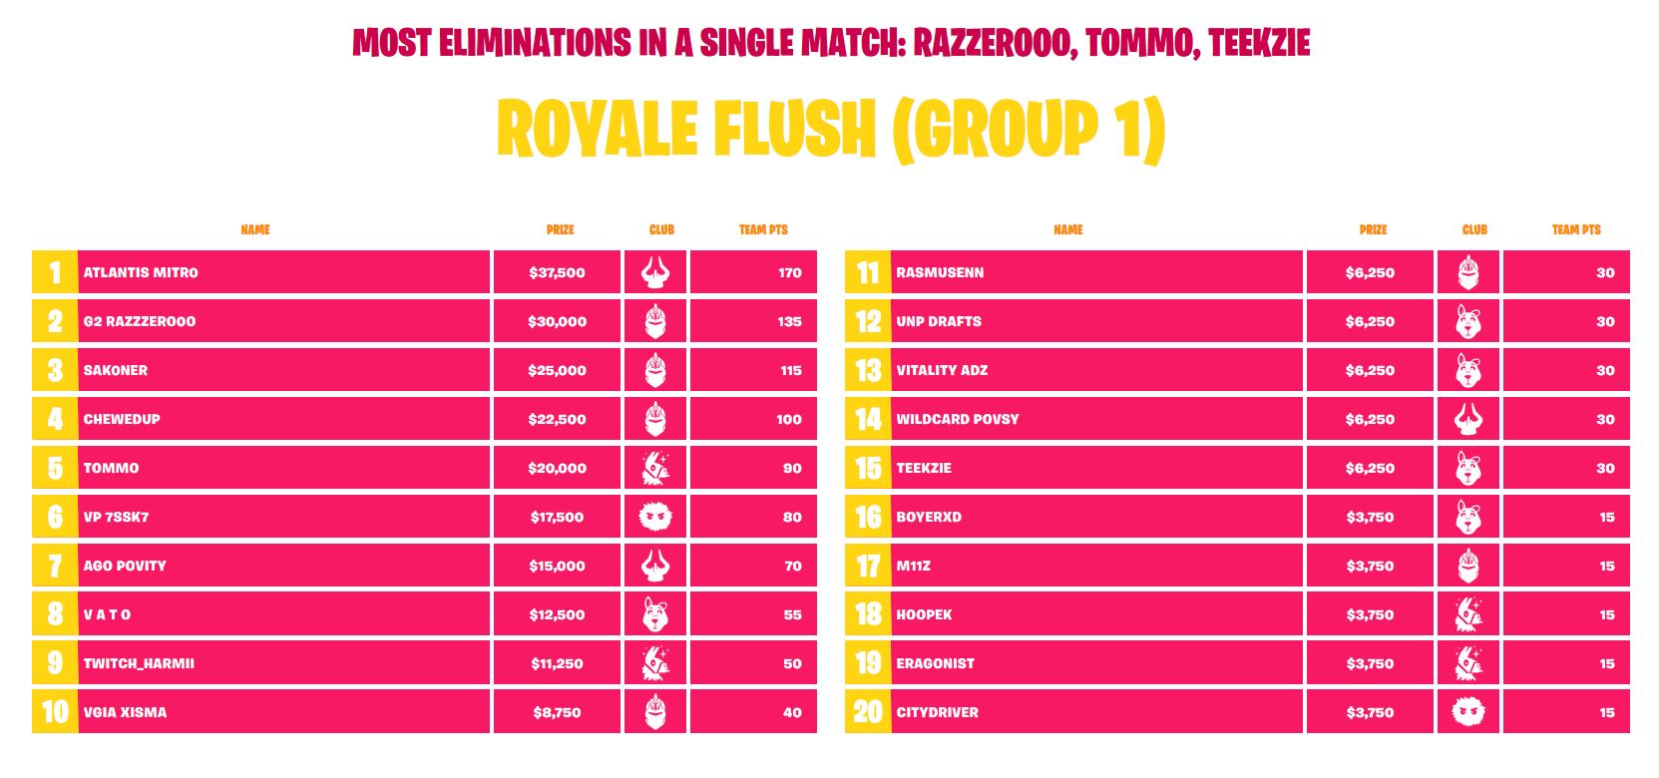Viewport: 1659px width, 778px height.
Task: Click the fuzzy monster icon beside VP 7SSK7
Action: [655, 517]
